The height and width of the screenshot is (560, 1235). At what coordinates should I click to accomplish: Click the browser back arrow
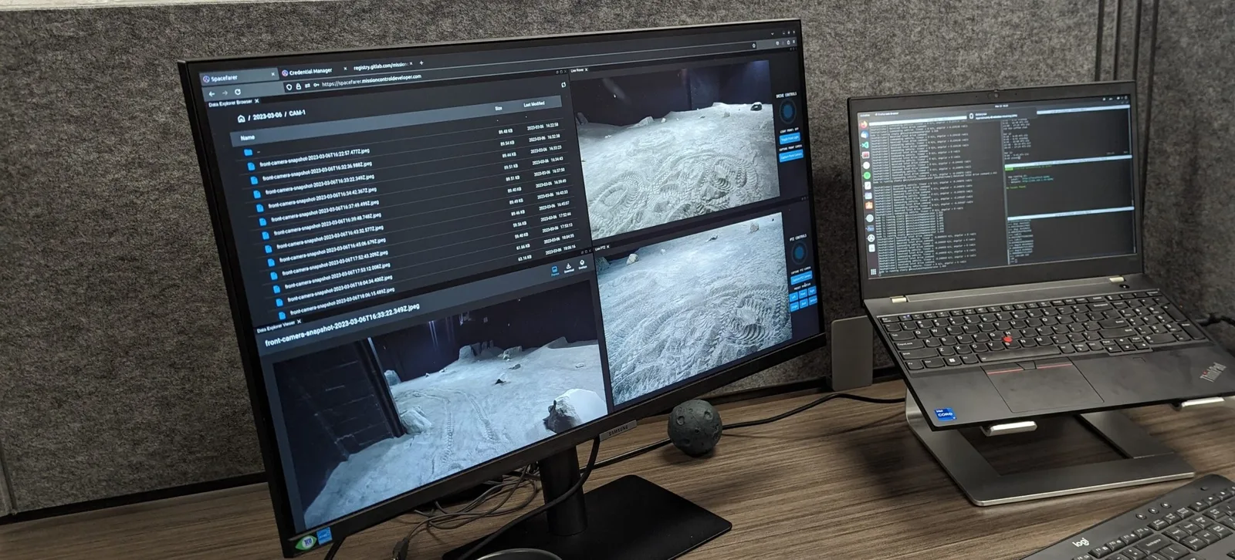point(211,94)
